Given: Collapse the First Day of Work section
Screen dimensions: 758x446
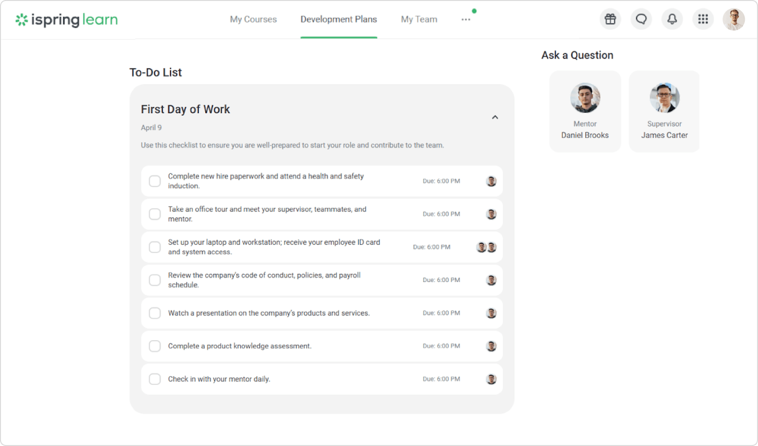Looking at the screenshot, I should pos(495,117).
